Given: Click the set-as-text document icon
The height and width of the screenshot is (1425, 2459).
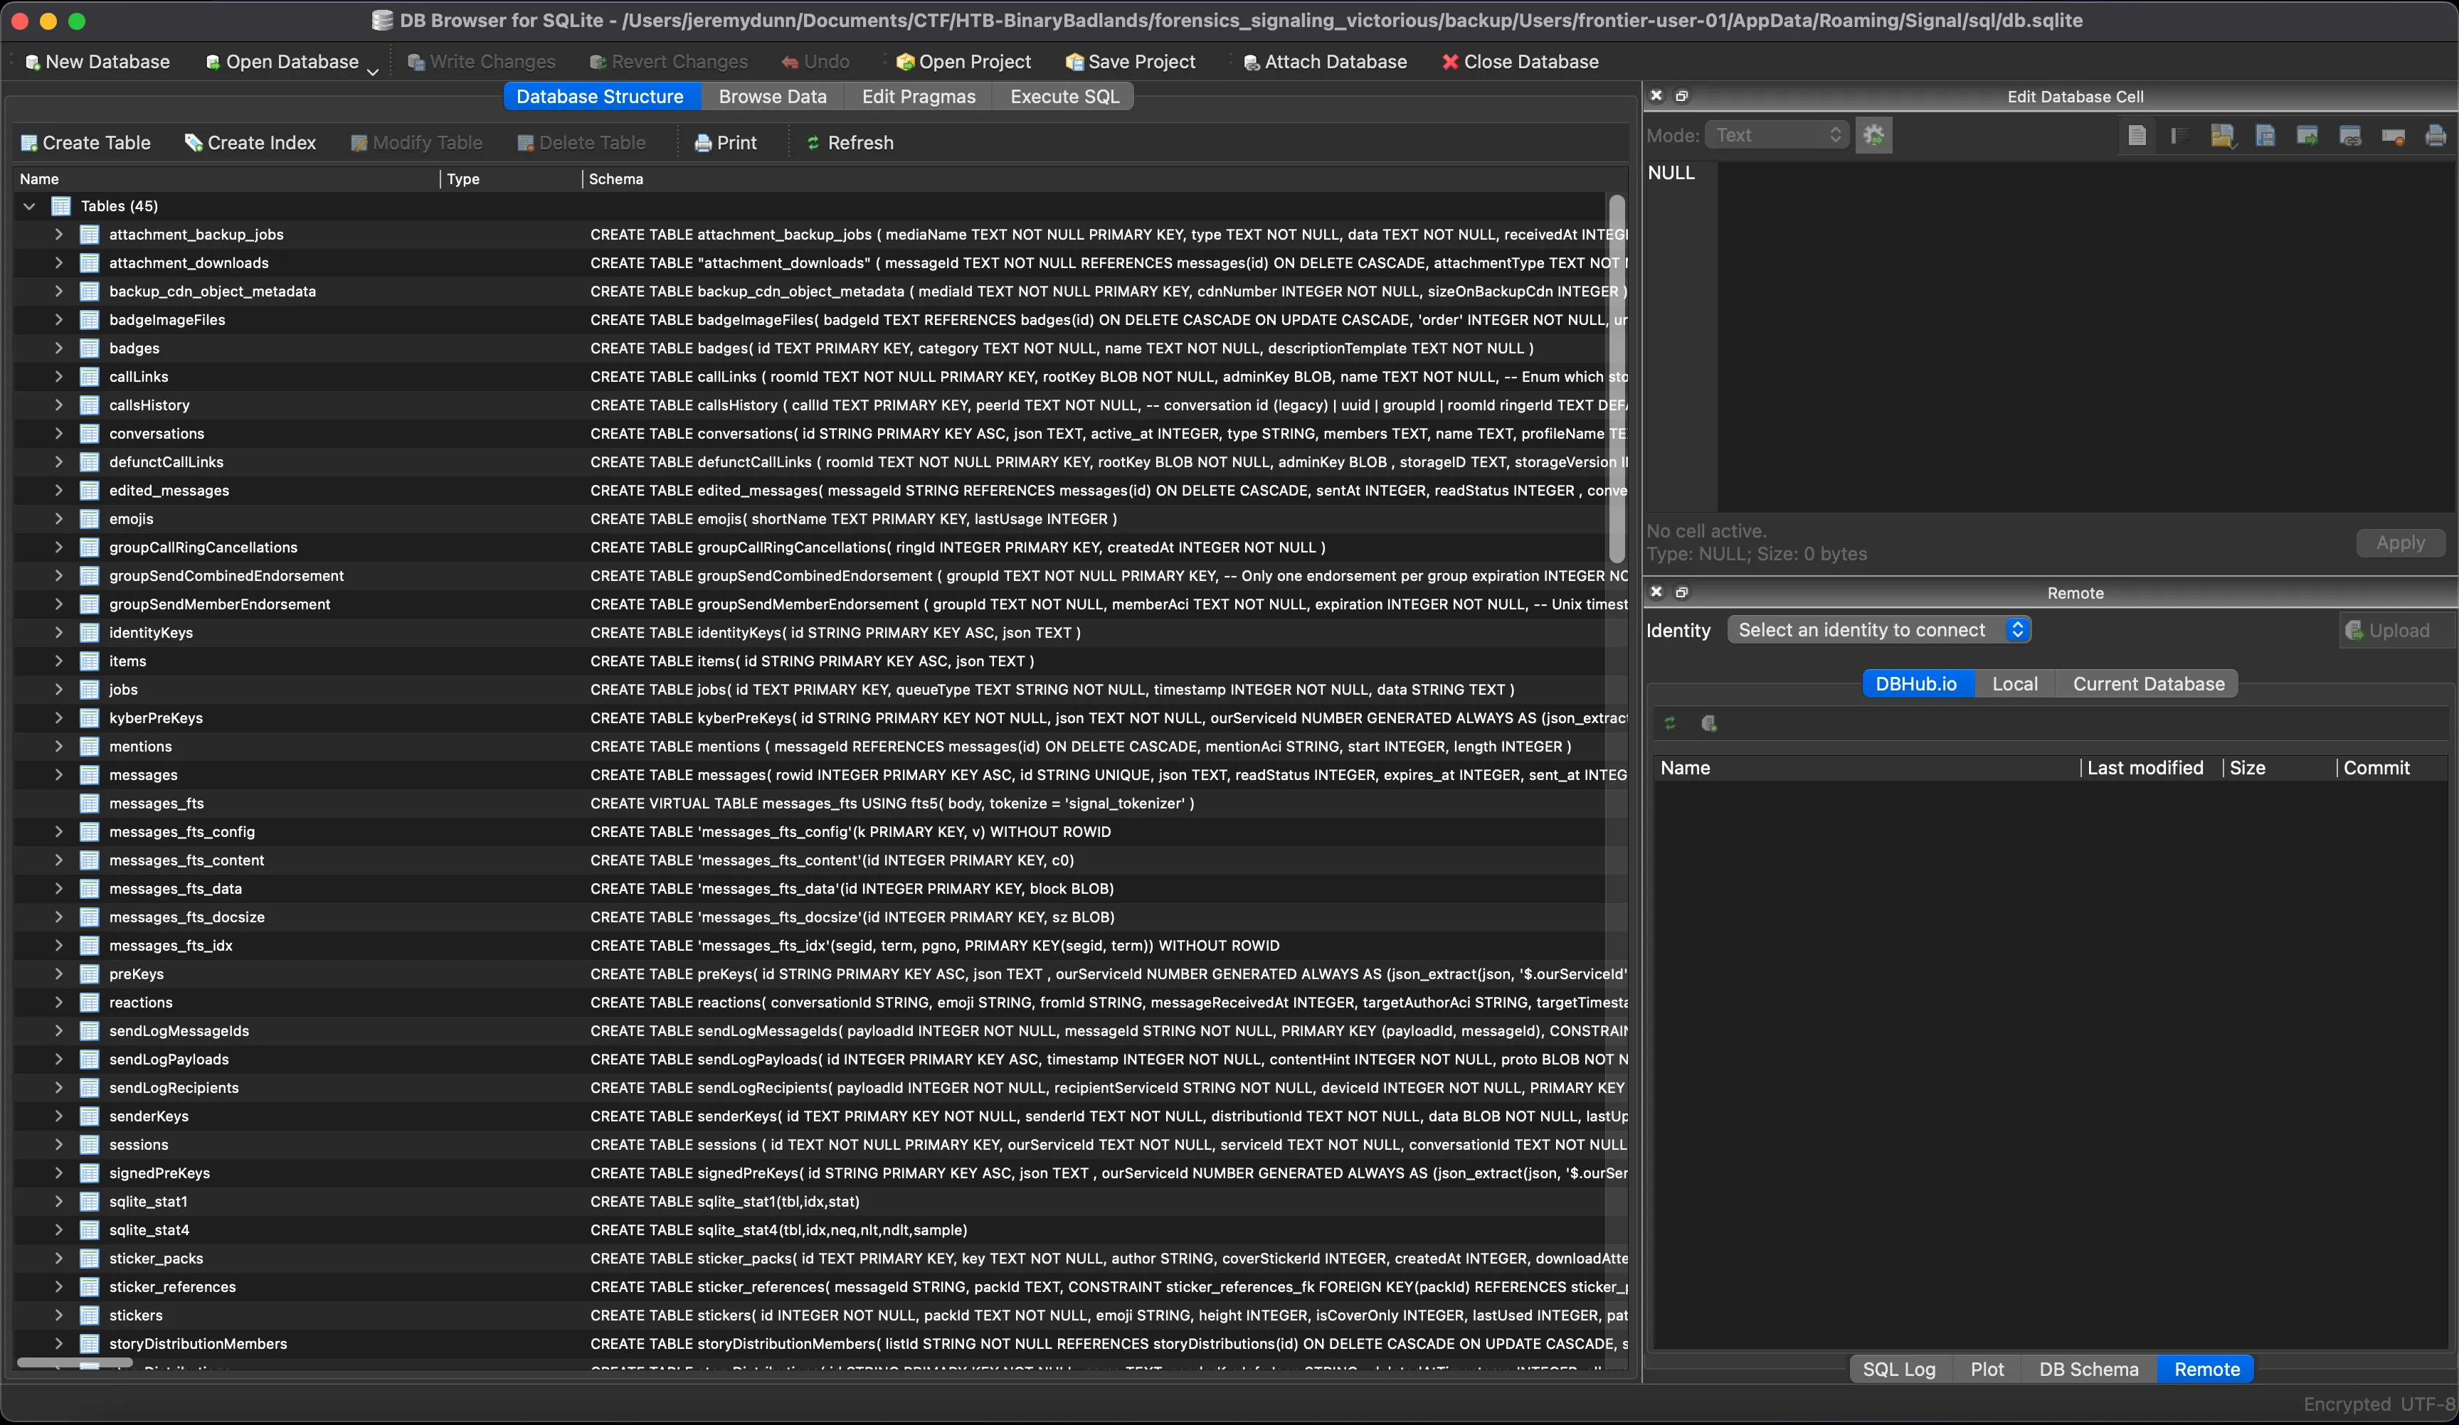Looking at the screenshot, I should point(2137,136).
